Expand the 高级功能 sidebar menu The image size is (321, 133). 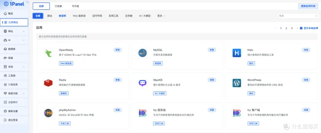(x=24, y=93)
